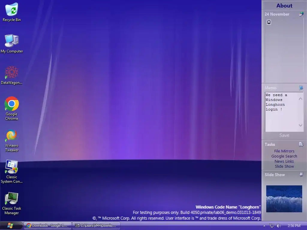Launch Google Chrome from the desktop
Screen dimensions: 307x230
(12, 108)
